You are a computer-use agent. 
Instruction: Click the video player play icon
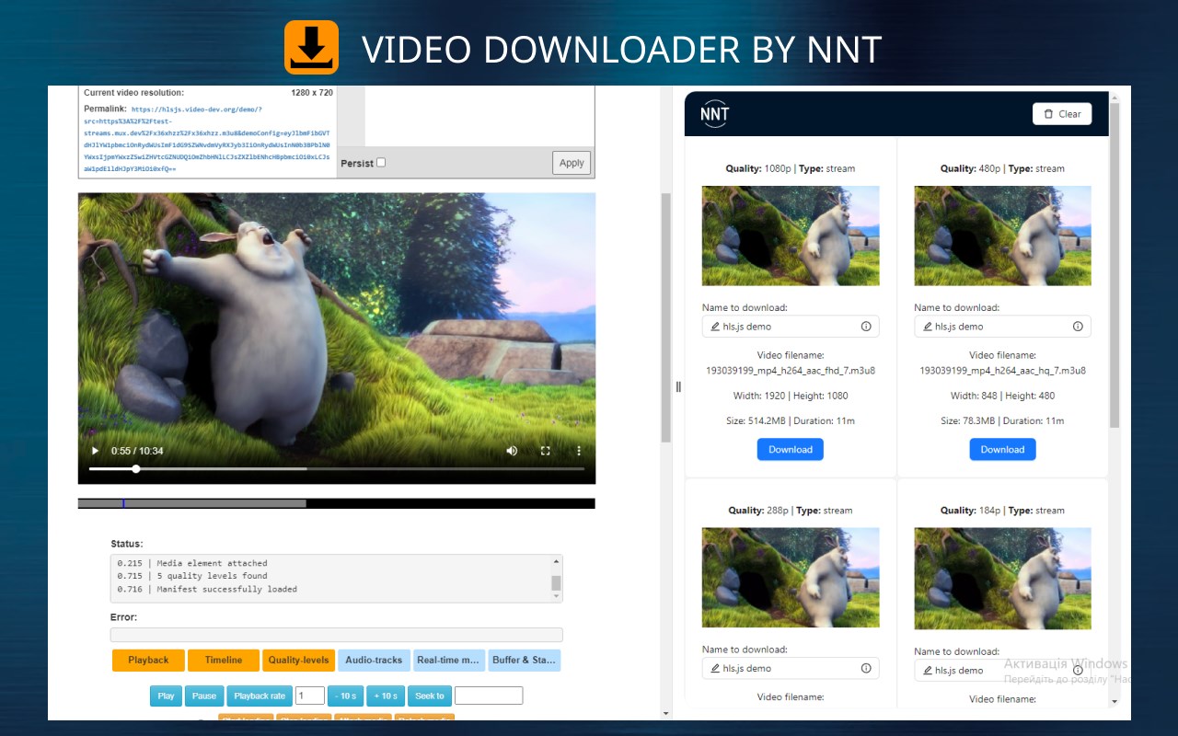(x=94, y=451)
